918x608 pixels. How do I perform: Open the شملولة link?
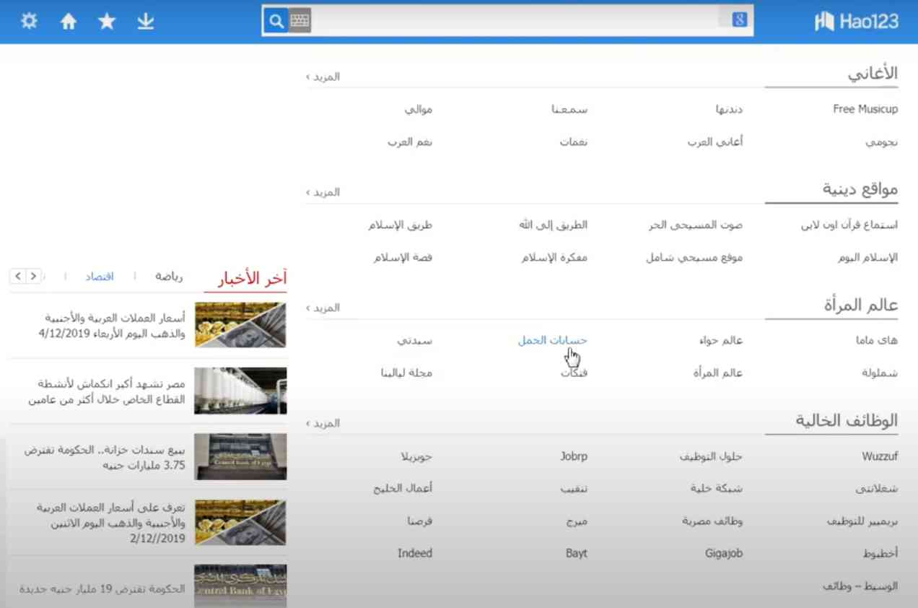click(880, 373)
